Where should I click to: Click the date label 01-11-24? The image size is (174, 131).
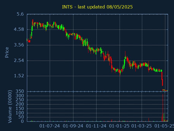[96, 126]
